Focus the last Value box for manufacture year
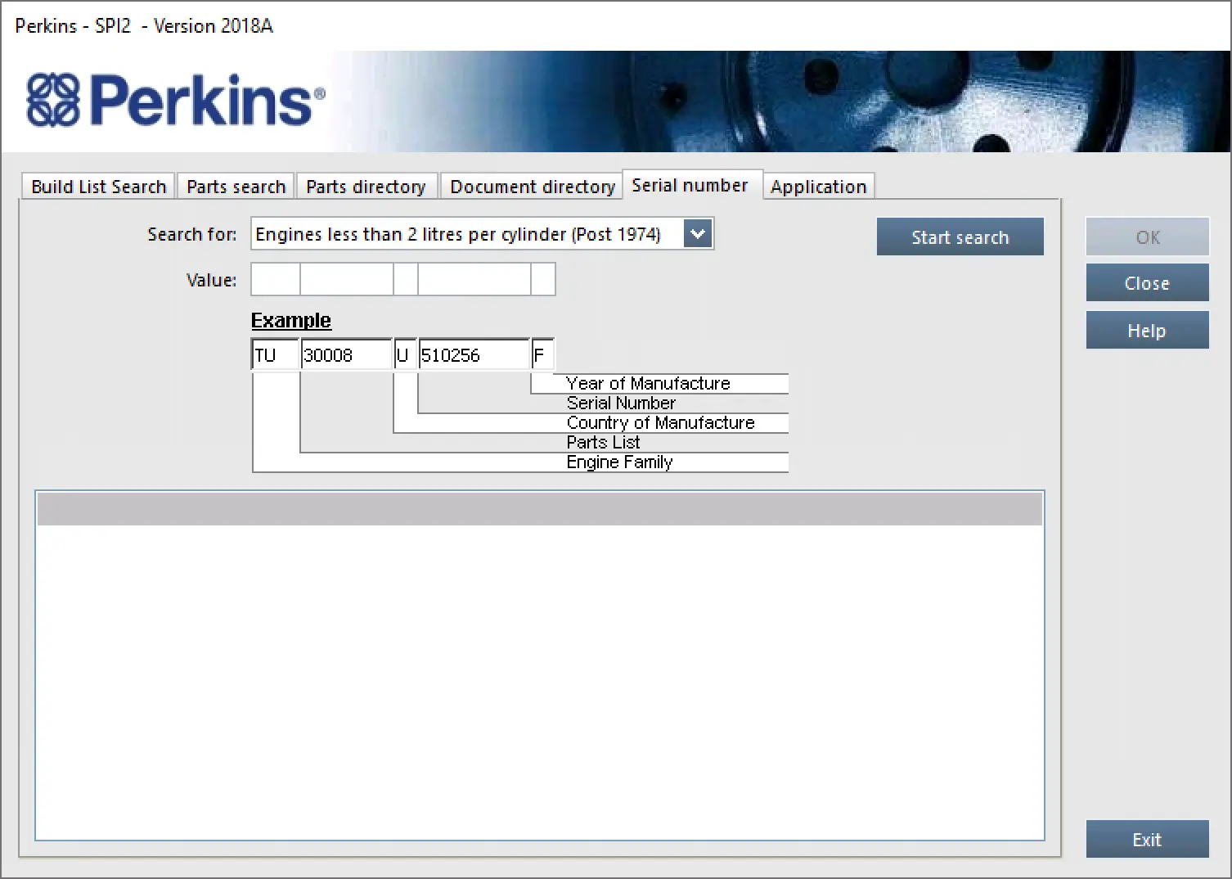The image size is (1232, 879). (543, 279)
